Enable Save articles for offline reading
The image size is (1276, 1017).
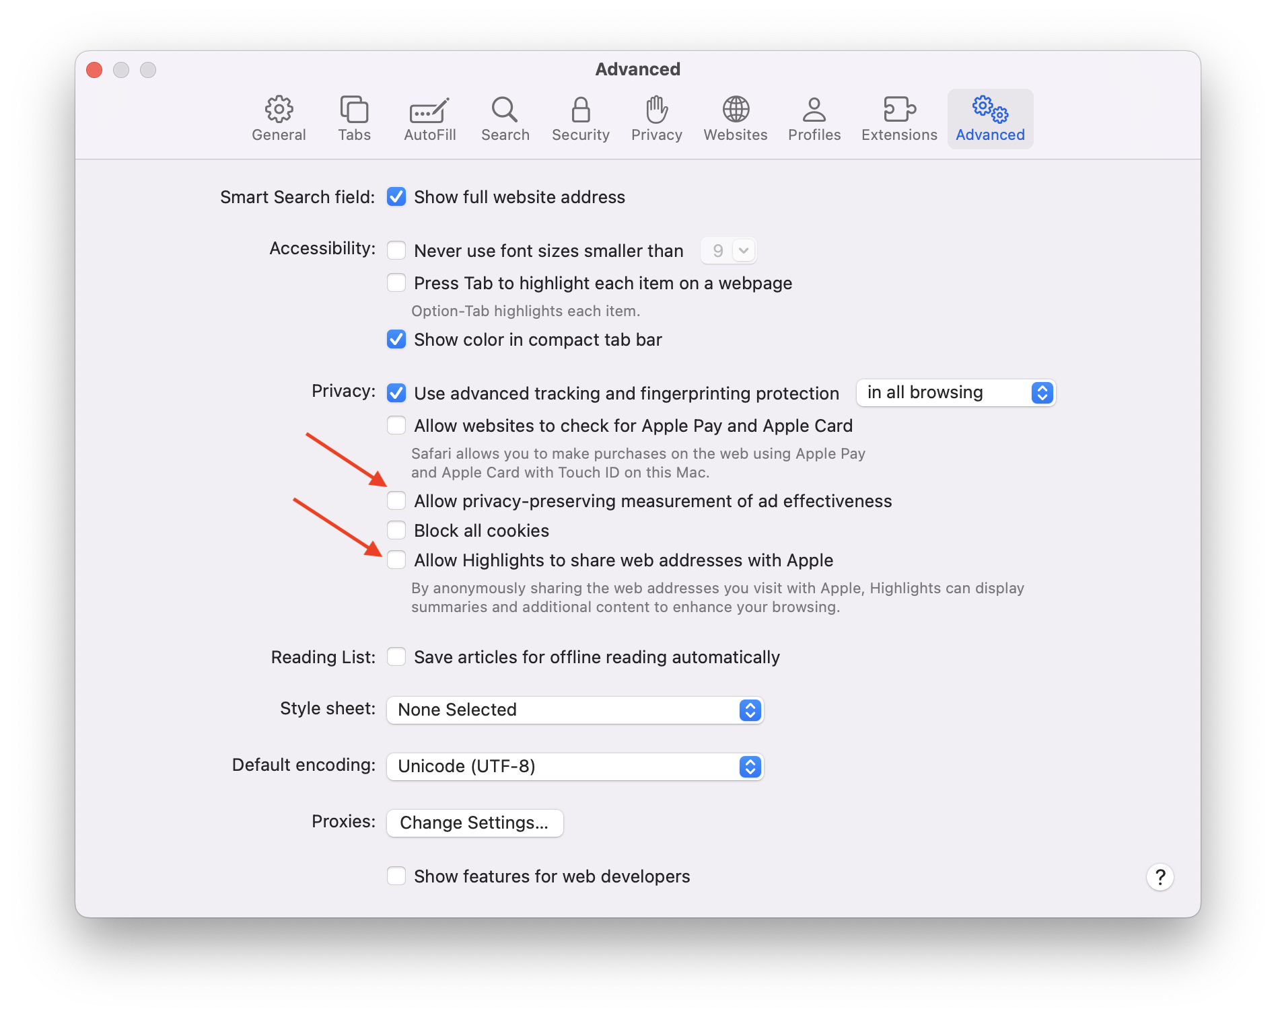(396, 657)
